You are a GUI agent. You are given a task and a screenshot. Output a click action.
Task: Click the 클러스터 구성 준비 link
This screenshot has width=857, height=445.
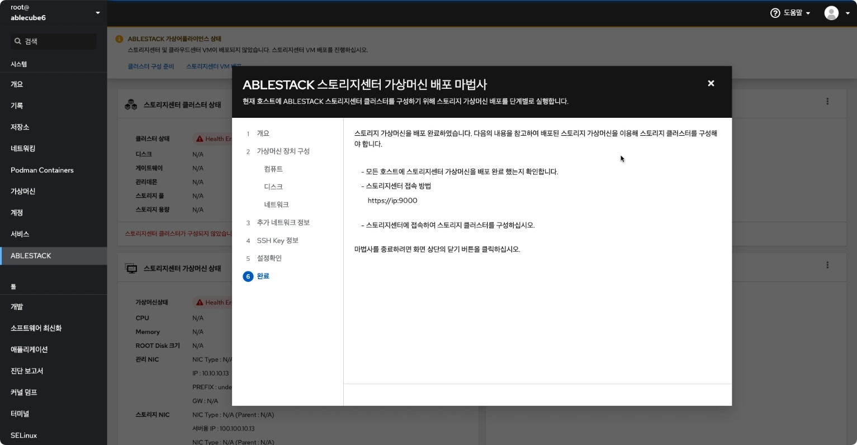point(151,66)
